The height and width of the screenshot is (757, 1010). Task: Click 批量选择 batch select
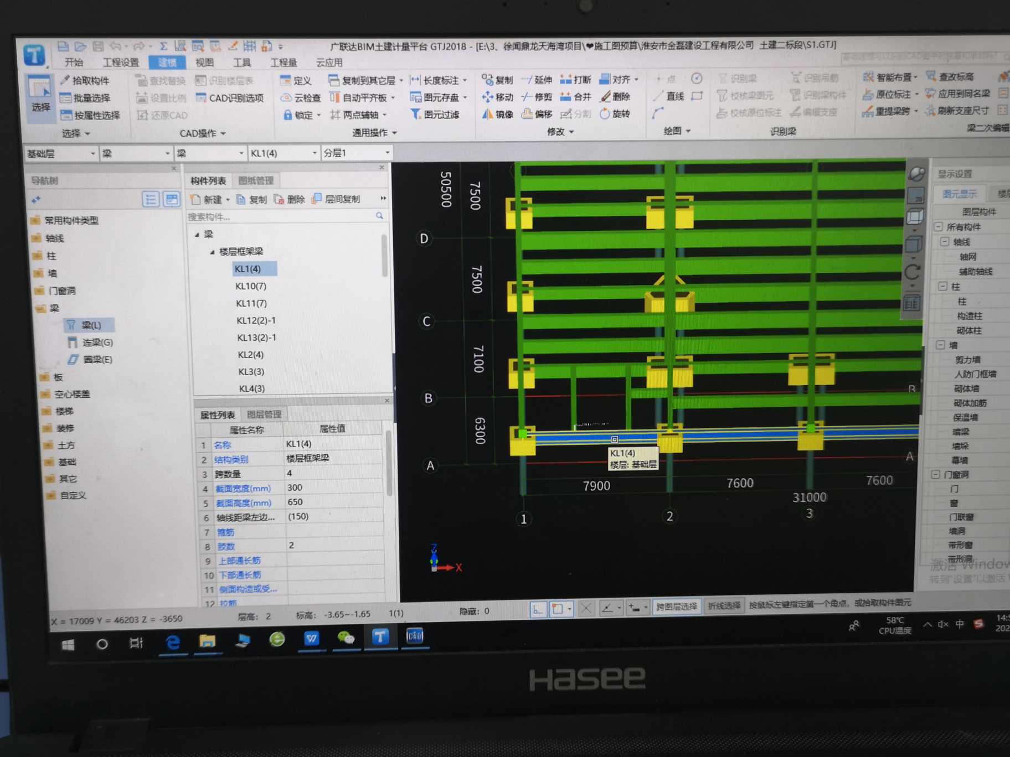coord(85,98)
